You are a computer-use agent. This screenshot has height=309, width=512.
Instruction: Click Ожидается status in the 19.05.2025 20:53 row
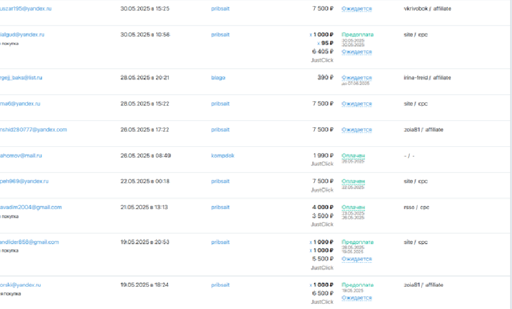point(357,259)
